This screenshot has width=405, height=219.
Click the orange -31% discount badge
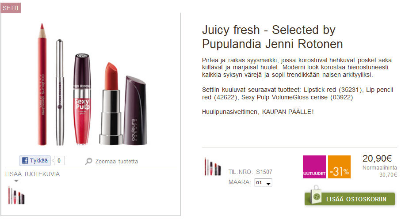(339, 166)
